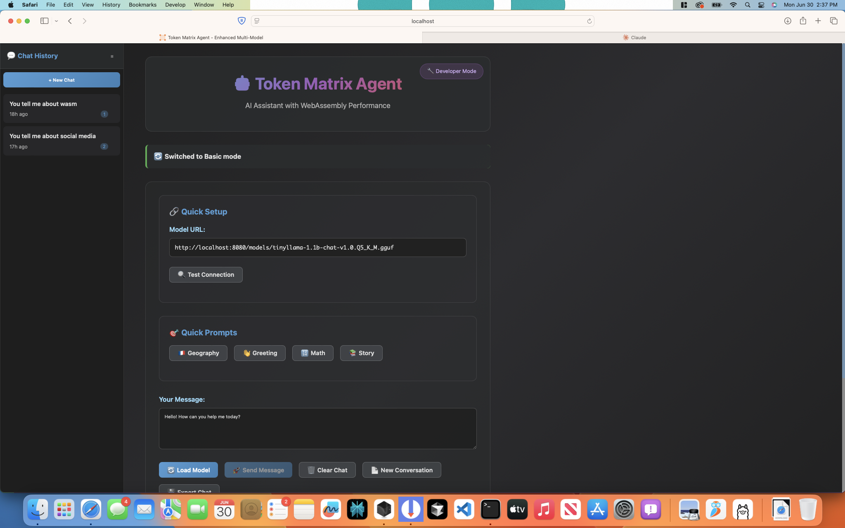Open FaceTime from the Dock

197,510
